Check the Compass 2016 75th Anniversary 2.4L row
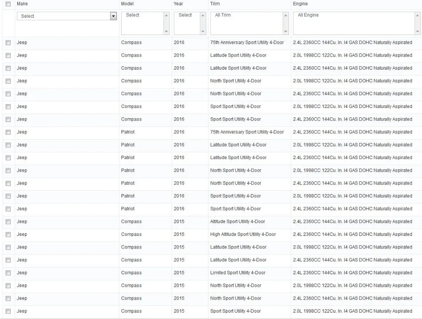 (x=8, y=43)
